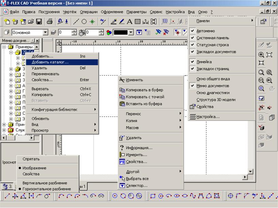Increase the layer level stepper value
The width and height of the screenshot is (278, 208).
tap(74, 31)
